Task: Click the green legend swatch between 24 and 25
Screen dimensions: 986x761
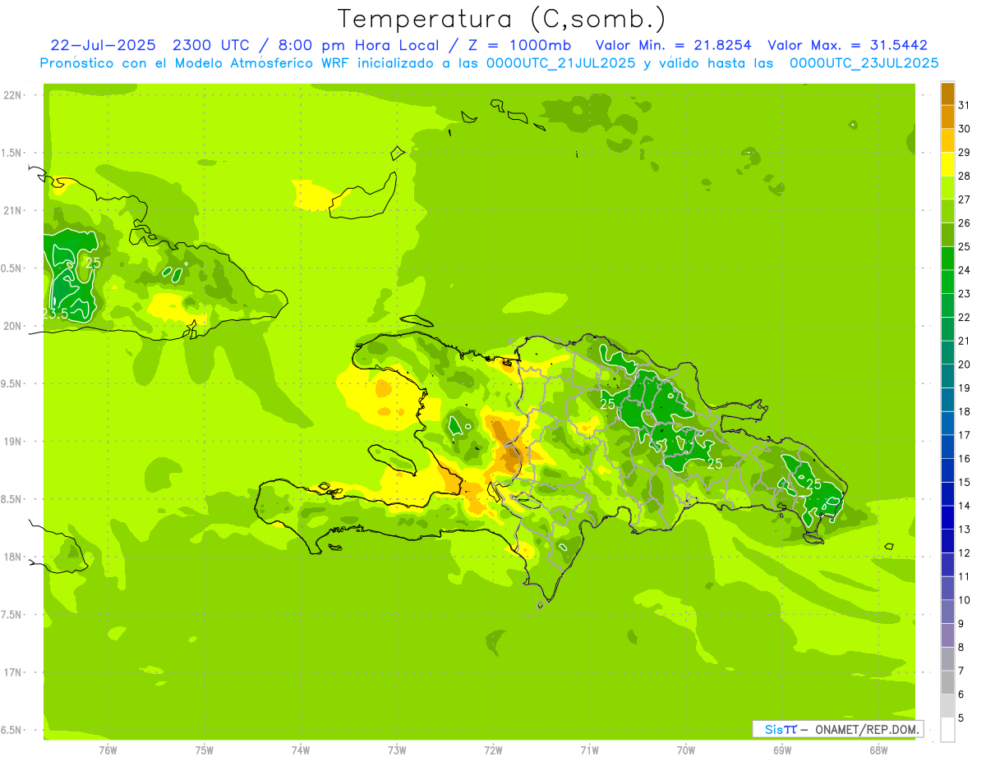Action: point(947,258)
